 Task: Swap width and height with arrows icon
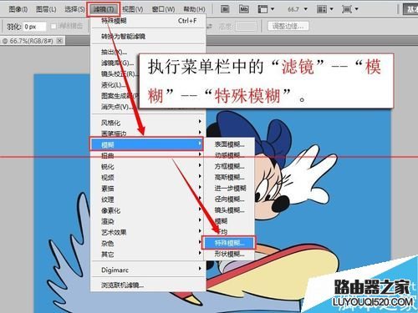point(209,26)
